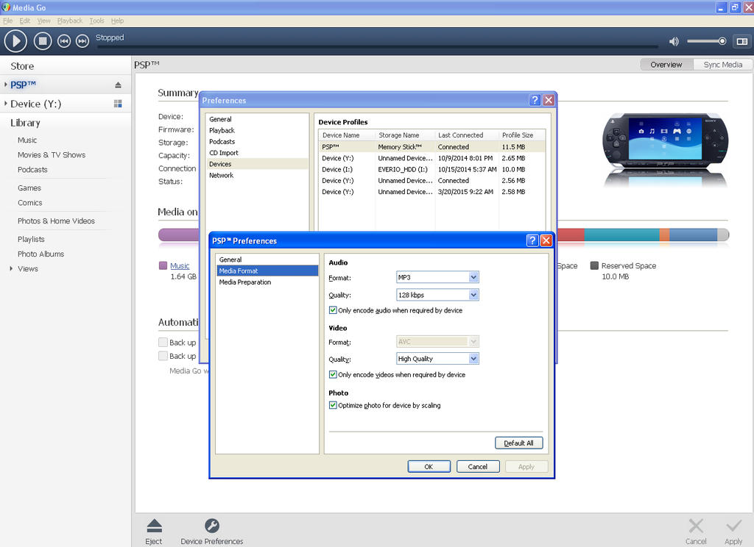Open the Music link under Media
Screen dimensions: 754x547
pos(180,265)
